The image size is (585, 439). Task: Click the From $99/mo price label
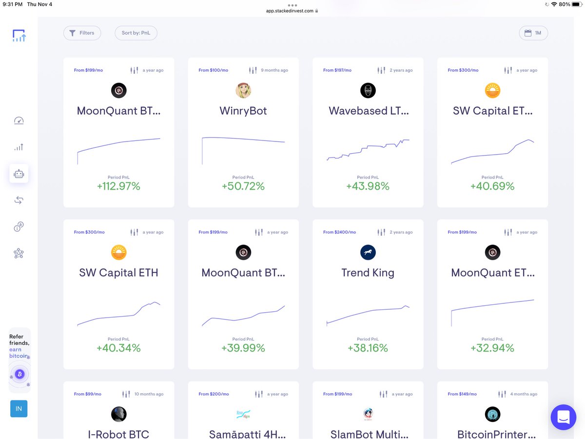click(x=88, y=394)
